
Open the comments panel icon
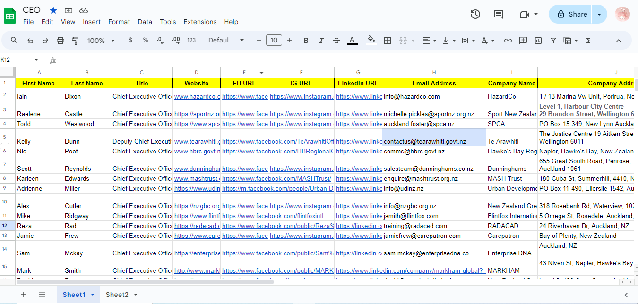499,14
